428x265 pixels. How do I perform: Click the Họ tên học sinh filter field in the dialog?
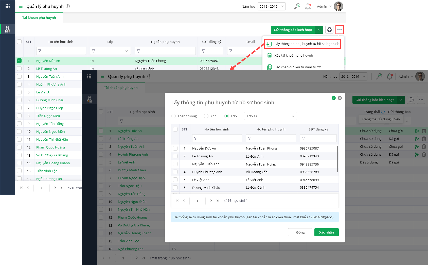[217, 138]
